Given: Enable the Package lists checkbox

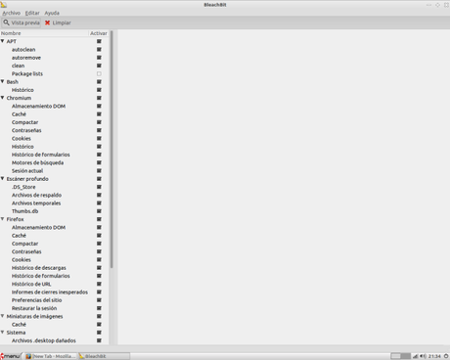Looking at the screenshot, I should (x=99, y=73).
